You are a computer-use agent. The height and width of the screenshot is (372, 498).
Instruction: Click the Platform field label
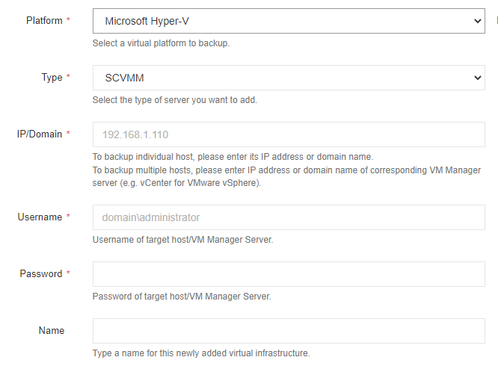pos(44,21)
